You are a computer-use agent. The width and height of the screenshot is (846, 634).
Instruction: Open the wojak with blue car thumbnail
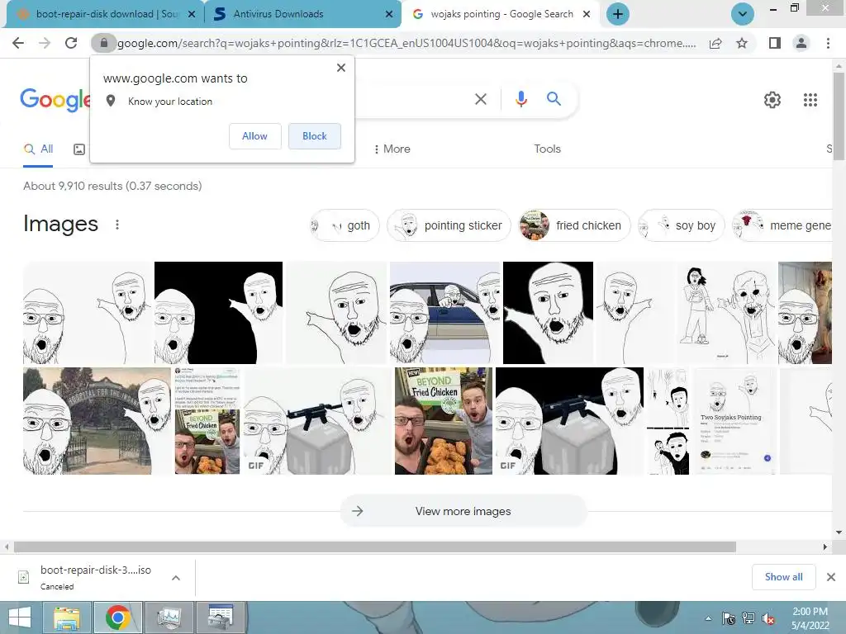coord(445,313)
